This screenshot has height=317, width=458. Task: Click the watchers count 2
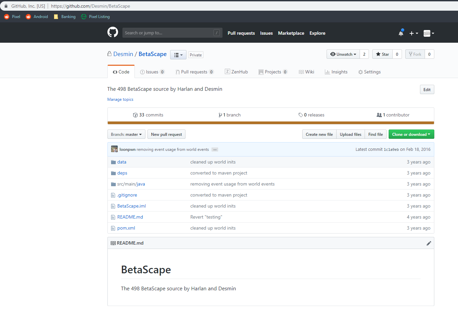[364, 54]
